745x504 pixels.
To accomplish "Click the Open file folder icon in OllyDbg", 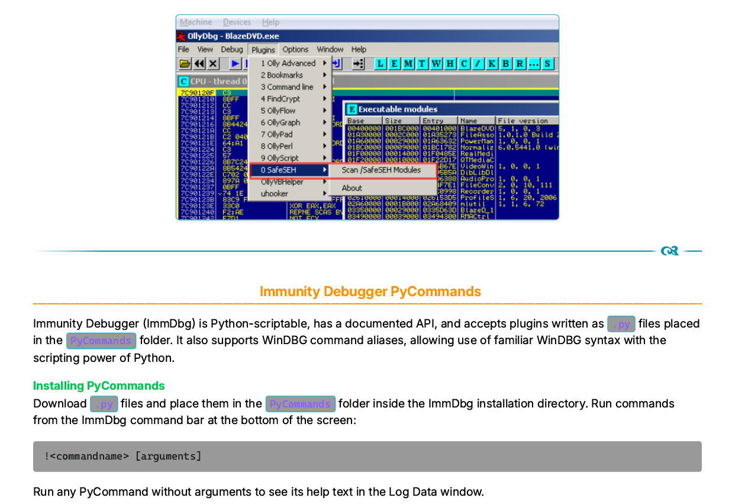I will point(185,63).
